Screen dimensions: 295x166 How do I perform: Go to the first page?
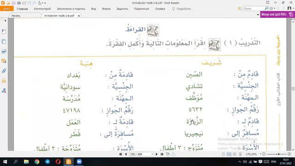click(x=121, y=154)
